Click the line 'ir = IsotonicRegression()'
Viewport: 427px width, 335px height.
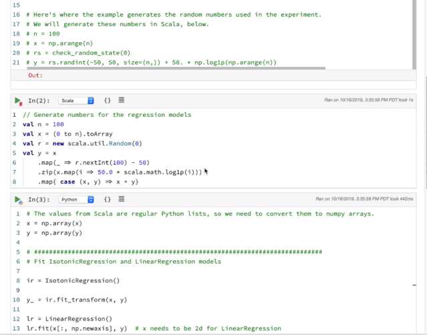[73, 281]
